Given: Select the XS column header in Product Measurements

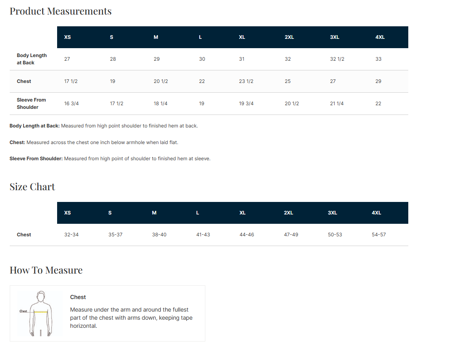Looking at the screenshot, I should [68, 37].
